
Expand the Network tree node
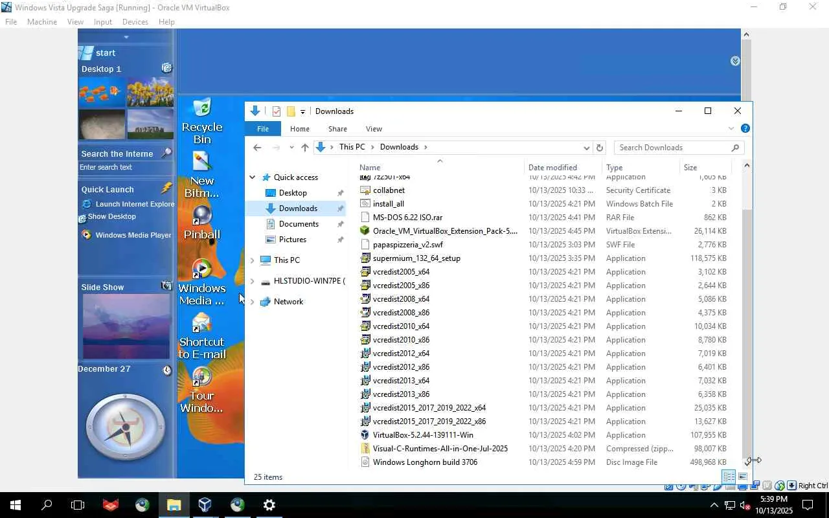(x=253, y=302)
